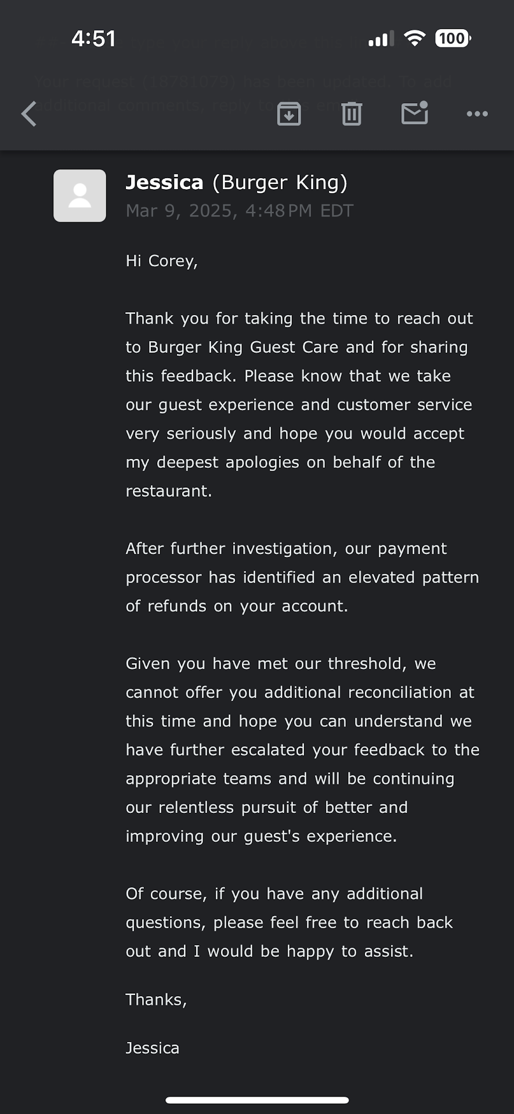Tap the paragraph thanking for reaching Guest Care

299,404
